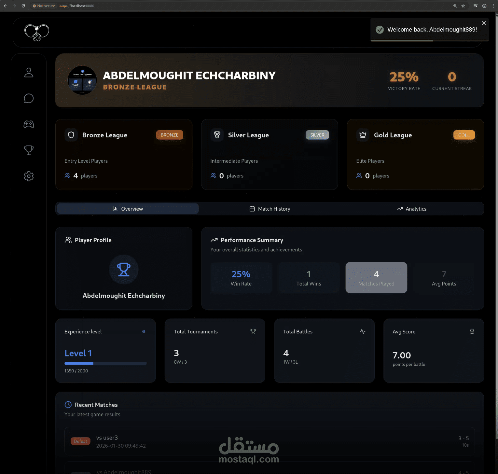This screenshot has width=498, height=474.
Task: Select the Overview tab
Action: click(127, 209)
